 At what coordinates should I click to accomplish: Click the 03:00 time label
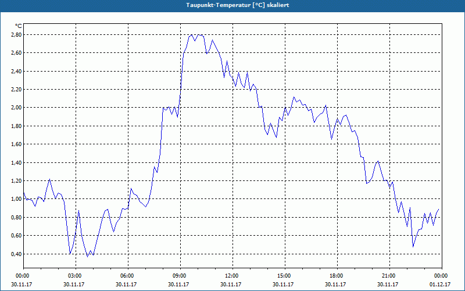76,276
